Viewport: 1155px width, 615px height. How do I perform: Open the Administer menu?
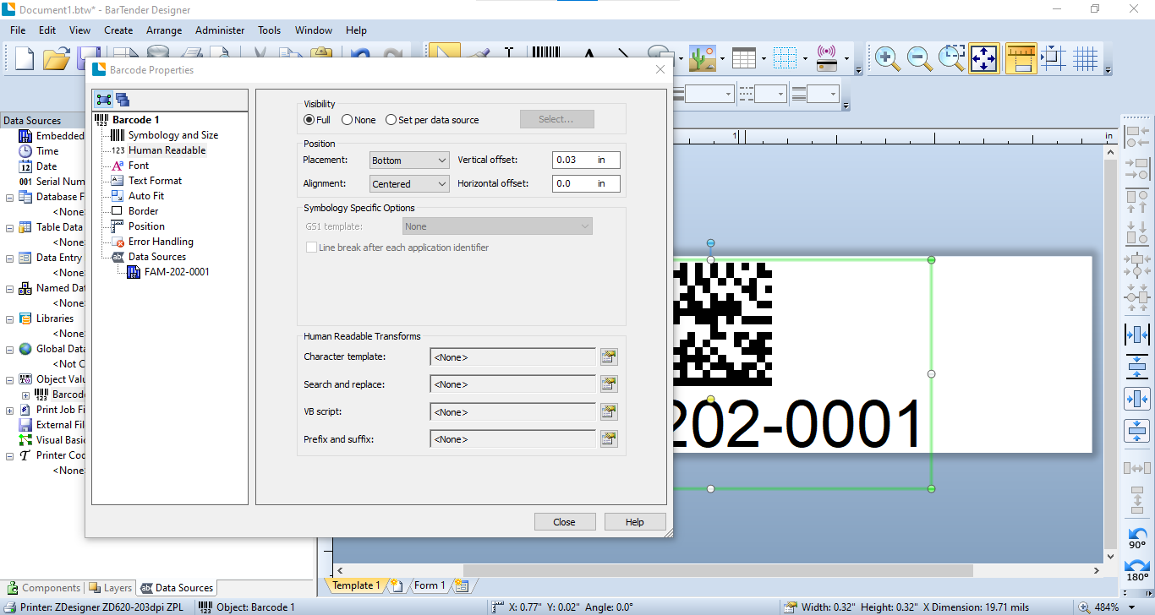[220, 30]
